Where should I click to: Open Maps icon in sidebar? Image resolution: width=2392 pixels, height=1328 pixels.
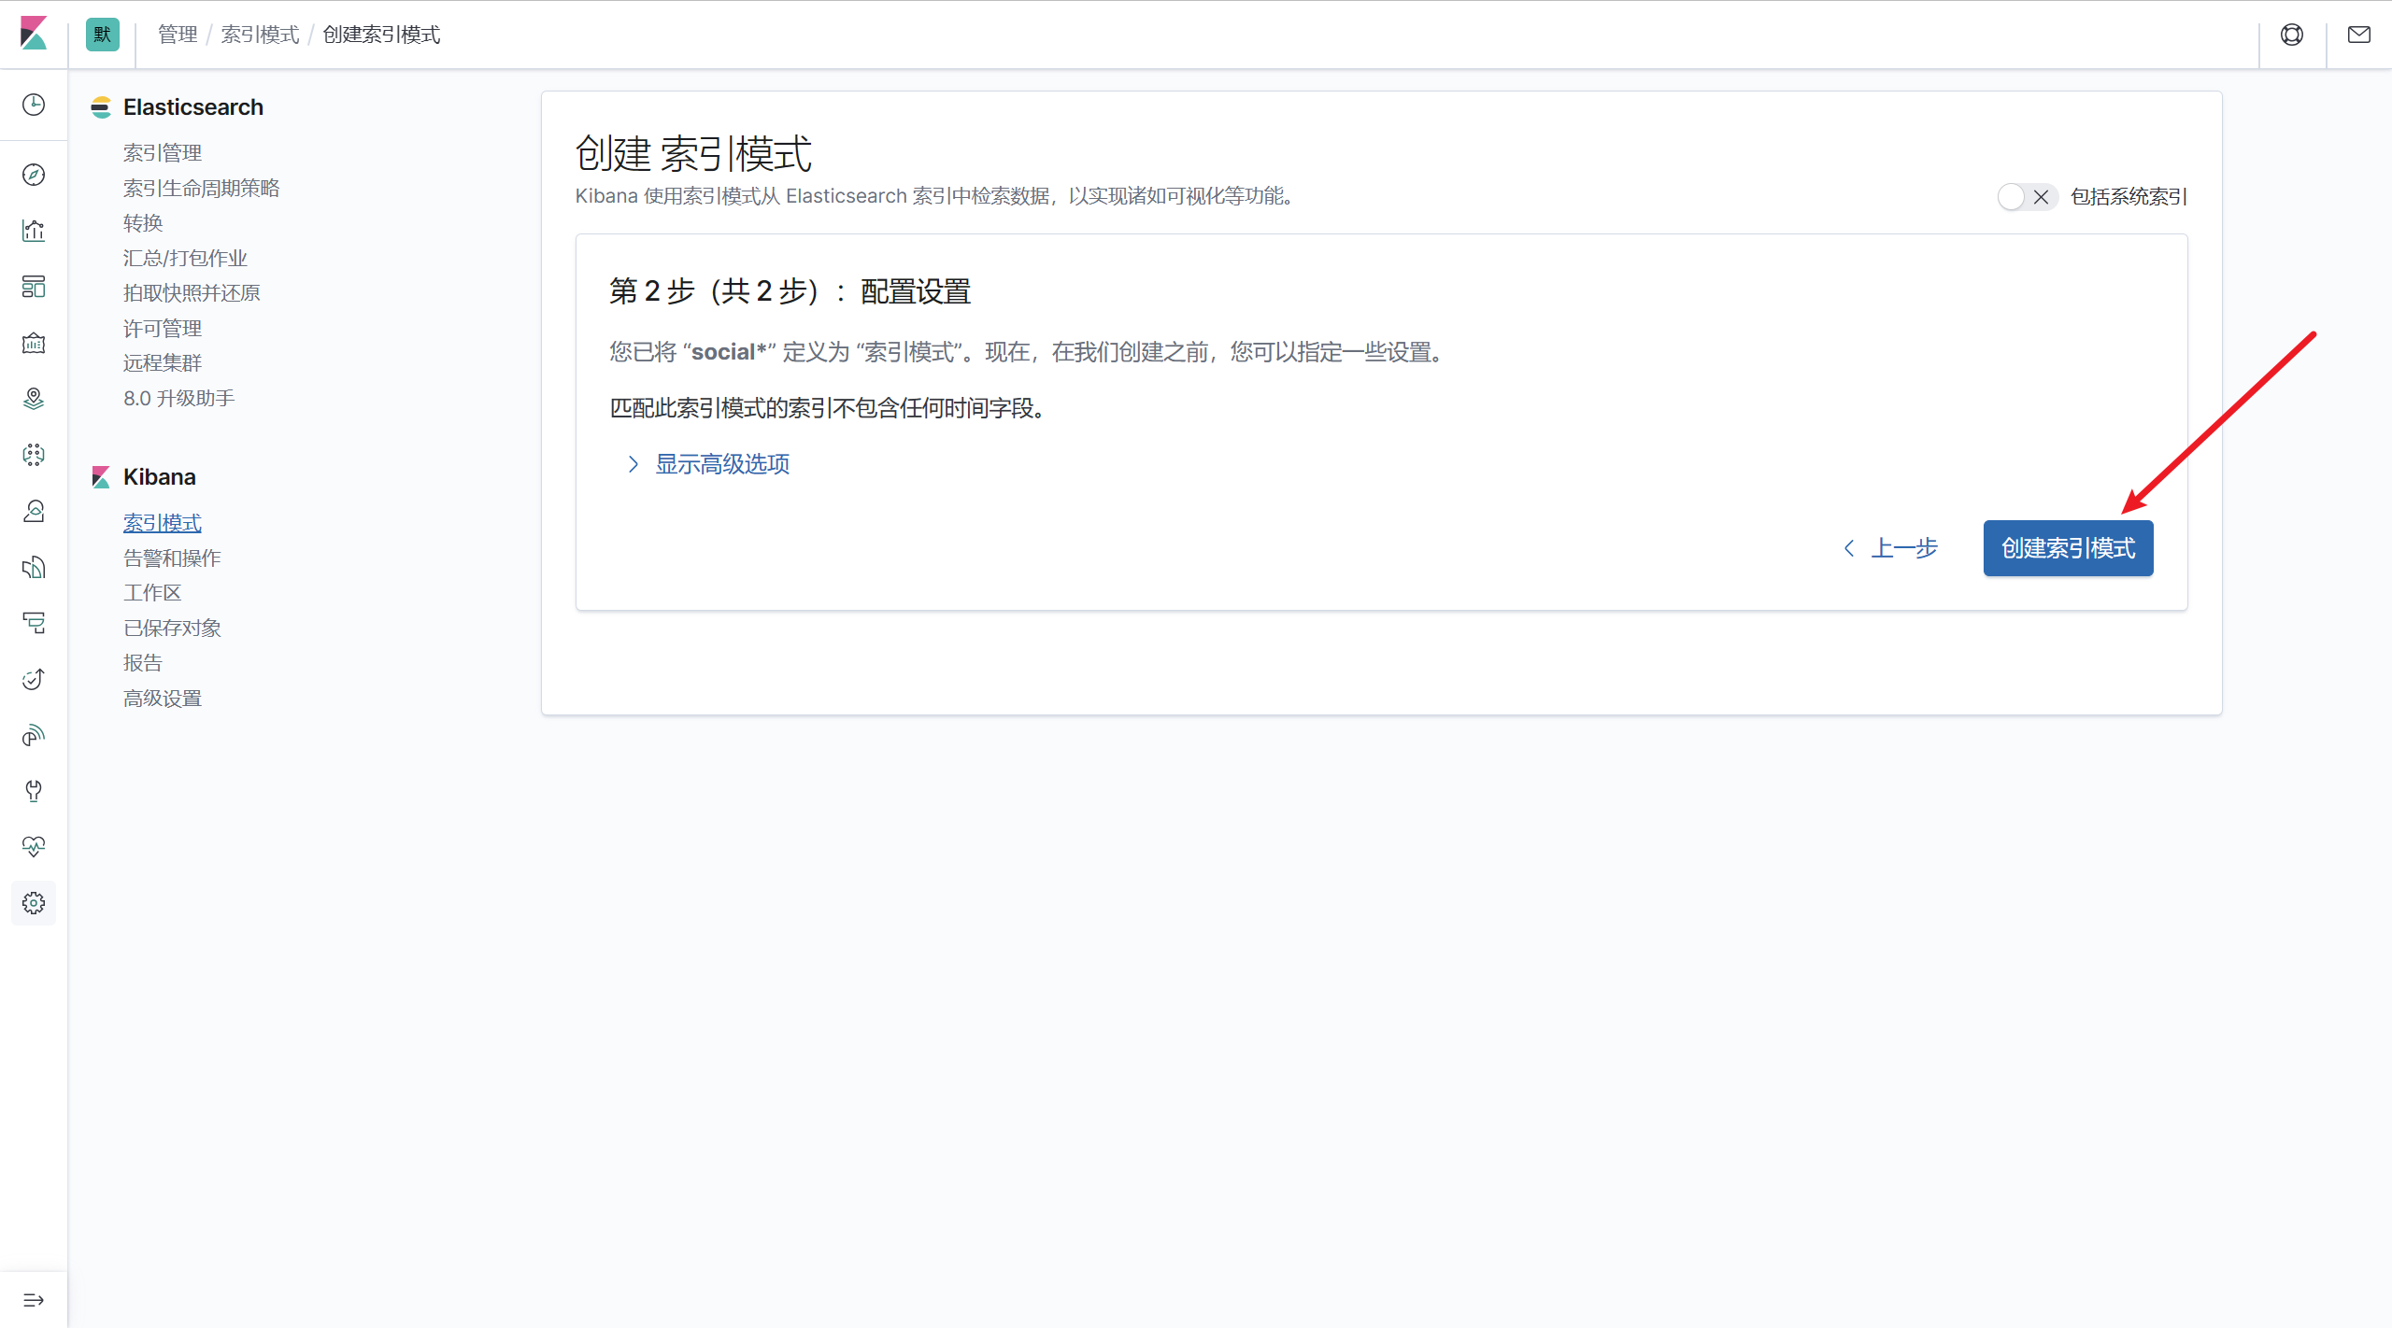pyautogui.click(x=34, y=399)
